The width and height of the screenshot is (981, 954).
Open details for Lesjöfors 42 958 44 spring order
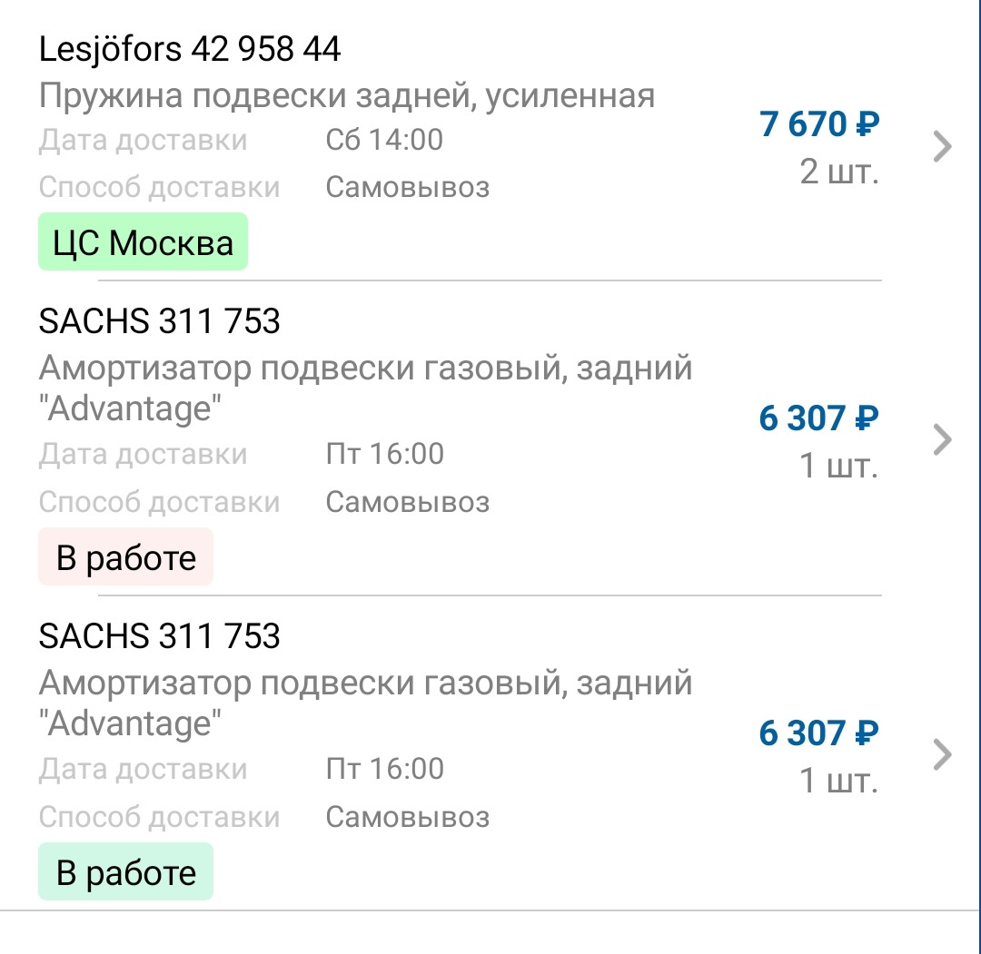click(940, 145)
